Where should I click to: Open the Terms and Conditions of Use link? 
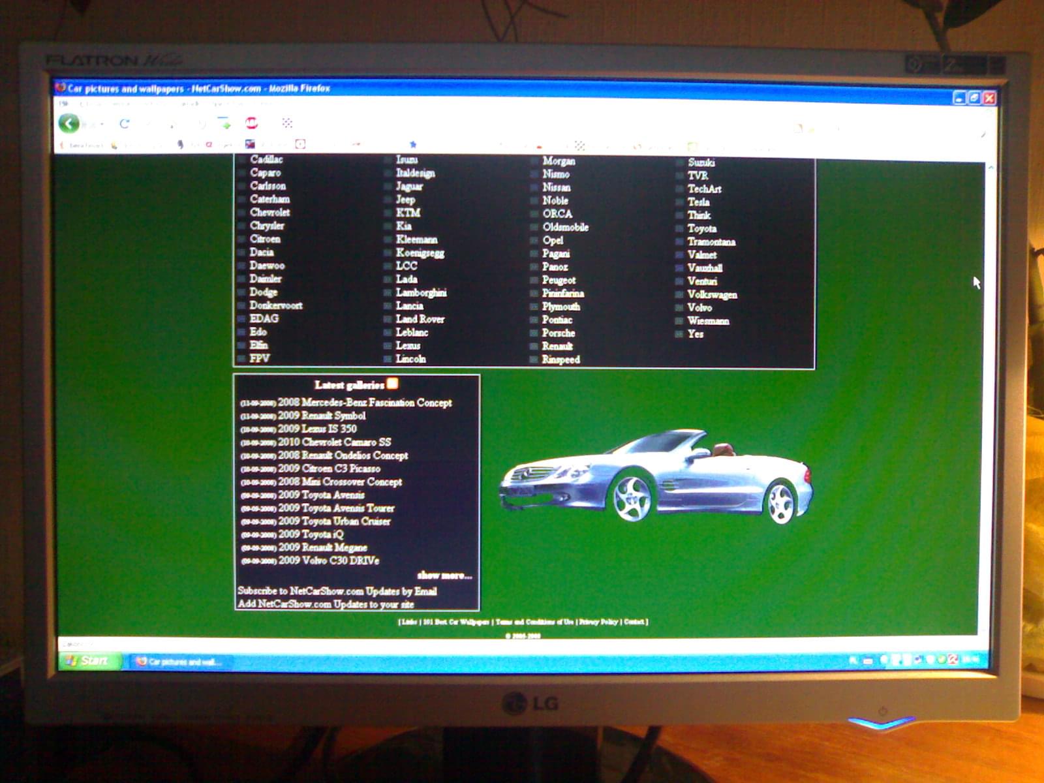point(534,622)
